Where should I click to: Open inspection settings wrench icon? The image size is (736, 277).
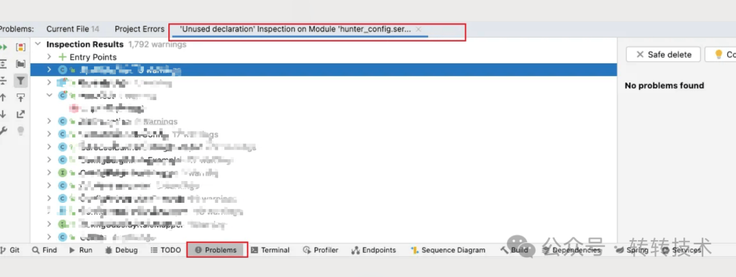(3, 131)
